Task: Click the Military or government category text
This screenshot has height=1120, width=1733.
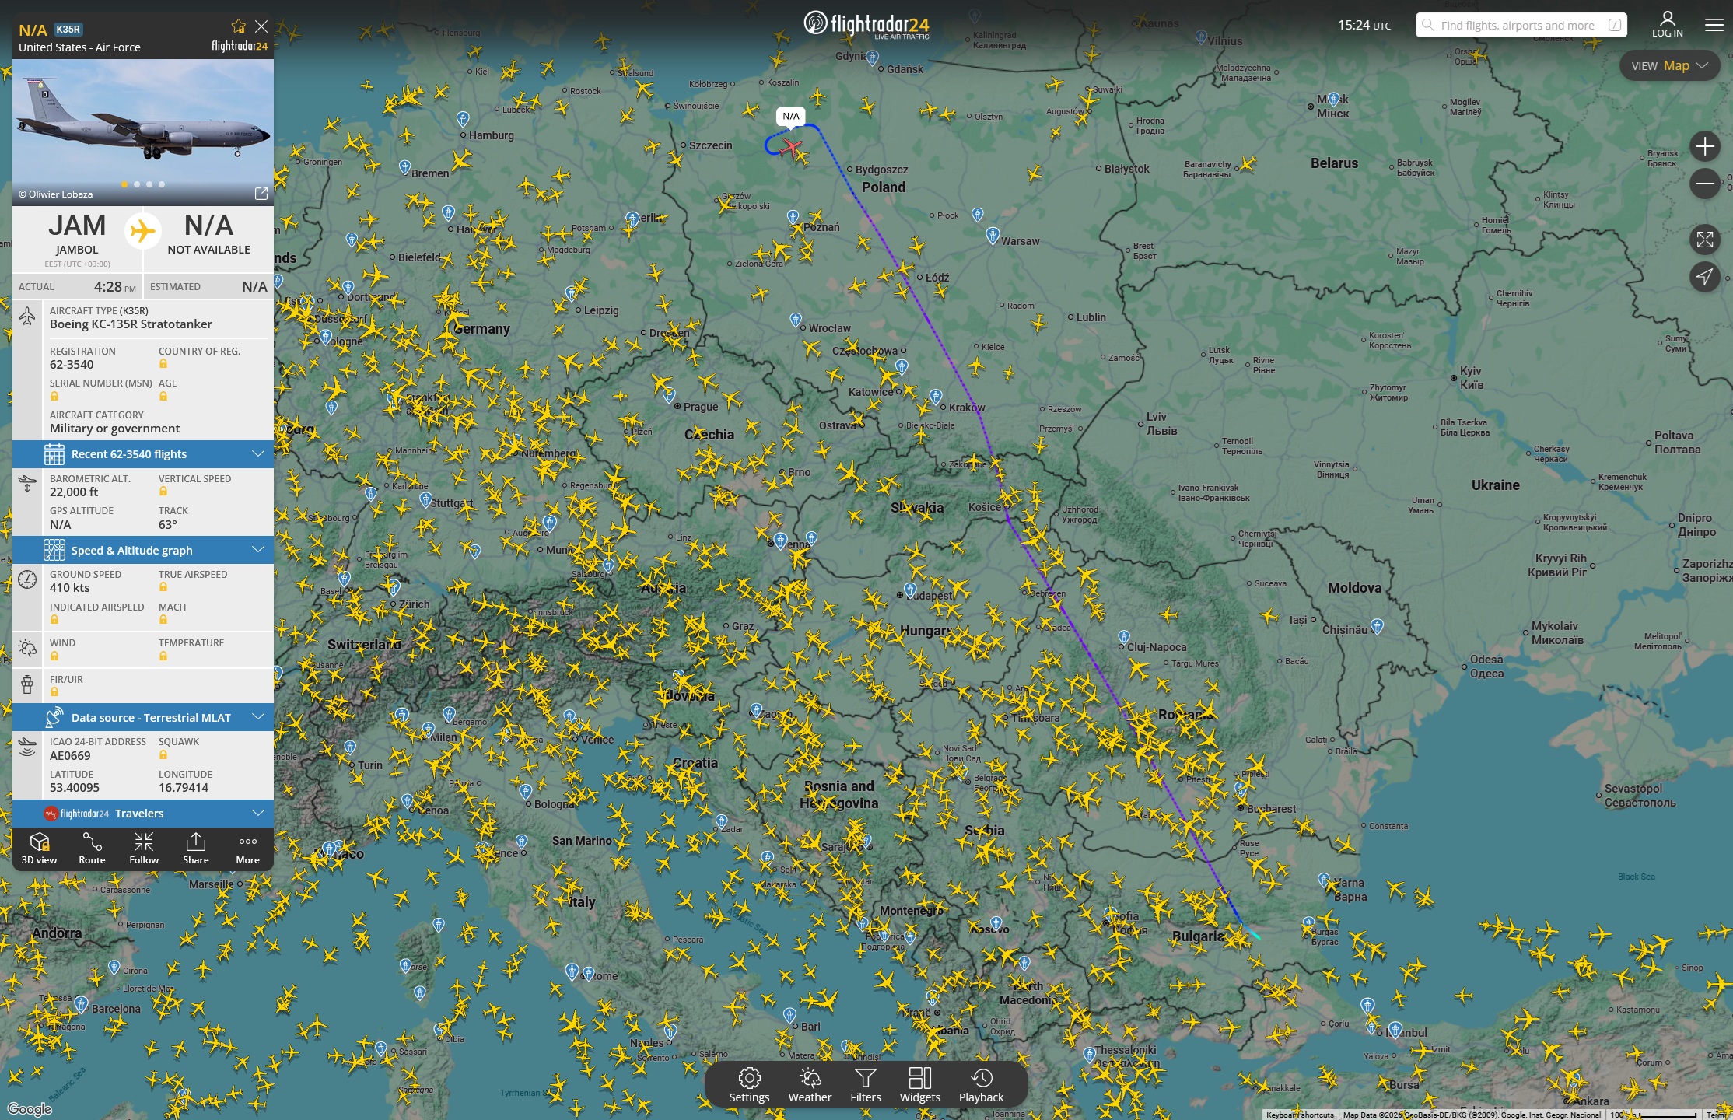Action: tap(114, 429)
